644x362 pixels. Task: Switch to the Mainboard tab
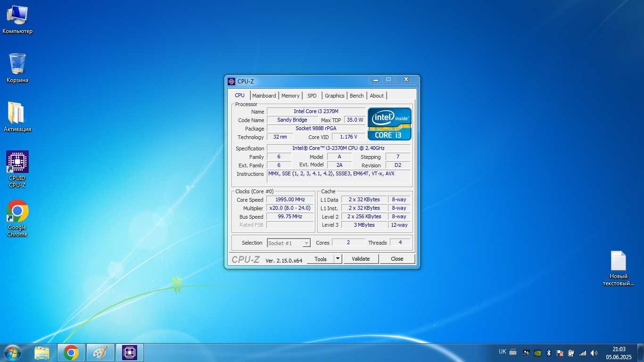(264, 96)
